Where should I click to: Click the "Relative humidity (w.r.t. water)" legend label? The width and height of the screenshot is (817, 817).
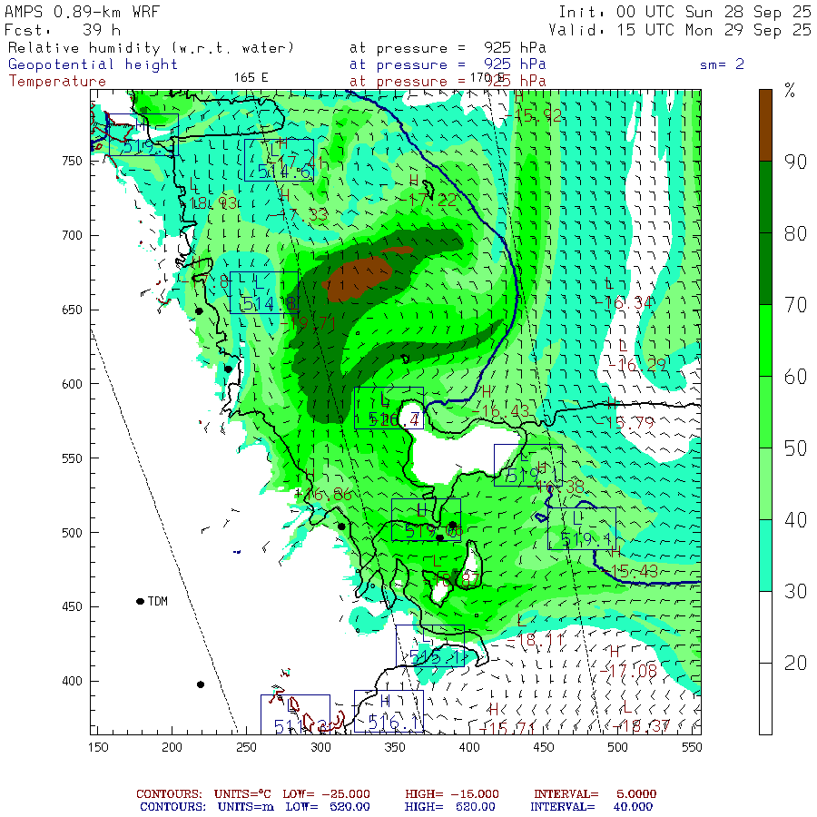152,48
